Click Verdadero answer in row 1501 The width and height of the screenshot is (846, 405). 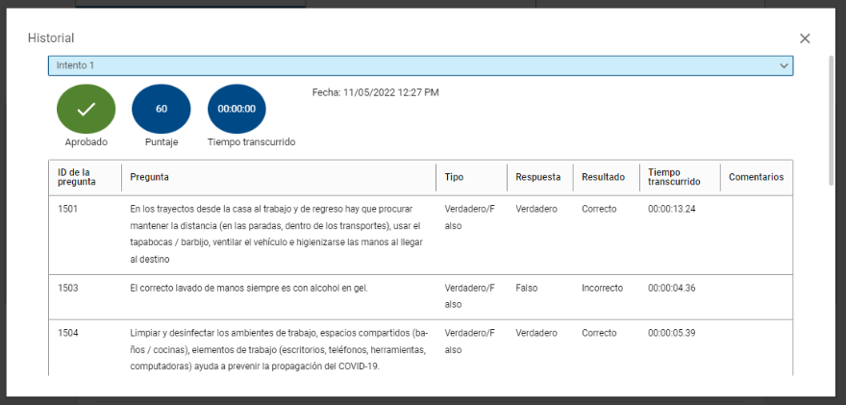click(x=536, y=209)
